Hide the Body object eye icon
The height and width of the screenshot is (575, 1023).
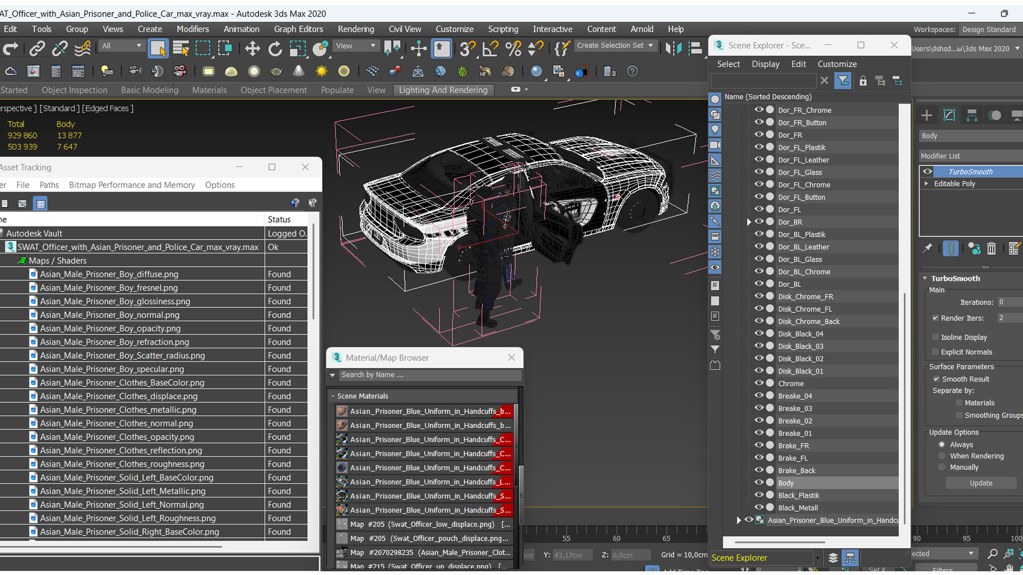pyautogui.click(x=759, y=482)
